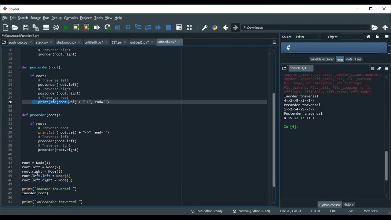Toggle the Help pane lock icon
This screenshot has height=220, width=391.
tap(377, 37)
